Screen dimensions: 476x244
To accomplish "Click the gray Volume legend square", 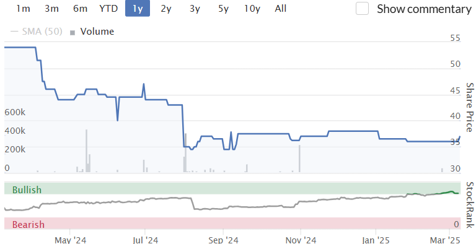I will tap(73, 33).
